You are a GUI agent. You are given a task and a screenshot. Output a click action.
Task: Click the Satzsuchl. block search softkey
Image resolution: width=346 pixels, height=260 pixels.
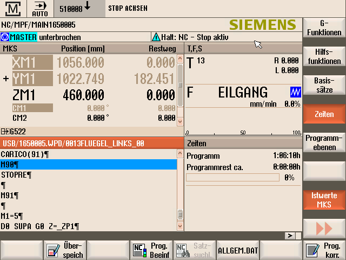click(195, 250)
